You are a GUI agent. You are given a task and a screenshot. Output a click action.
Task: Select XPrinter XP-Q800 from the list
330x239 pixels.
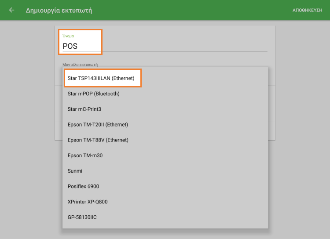[88, 202]
